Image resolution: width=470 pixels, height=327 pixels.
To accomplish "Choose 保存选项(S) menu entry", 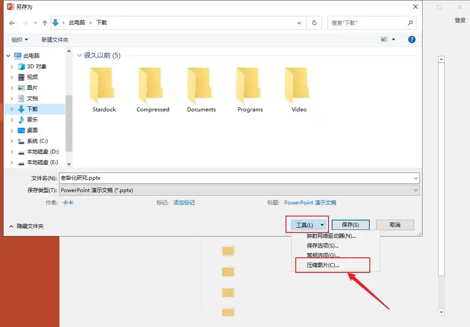I will (x=323, y=246).
